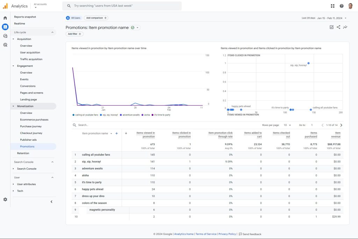Open the Terms of Service link

tap(206, 234)
